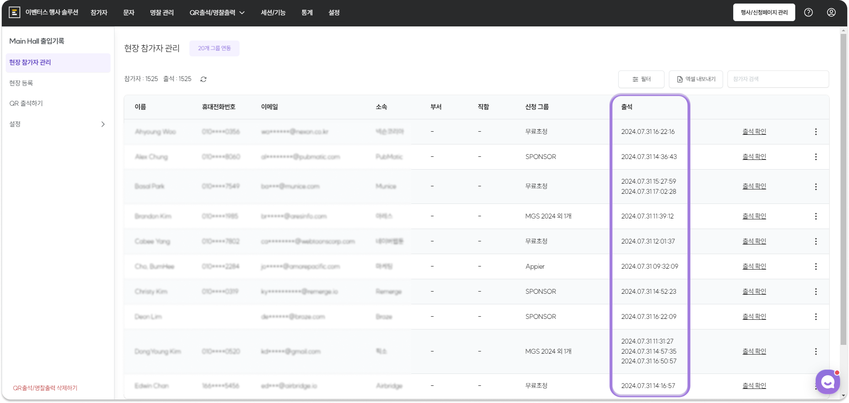Click the Appier group cell
Viewport: 849px width, 403px height.
[x=535, y=266]
